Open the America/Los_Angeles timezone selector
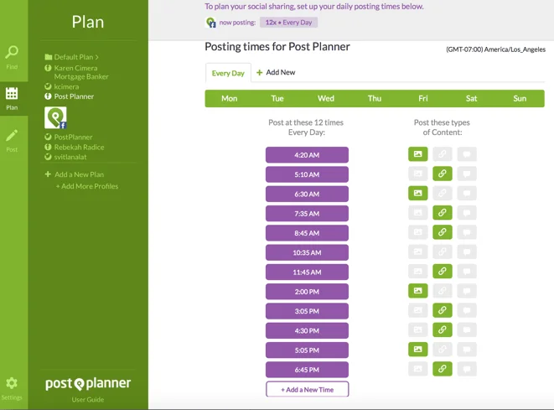Viewport: 554px width, 410px height. (x=495, y=49)
